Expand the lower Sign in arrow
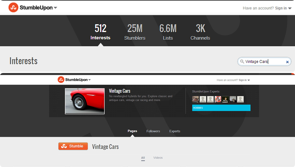This screenshot has height=167, width=295. [249, 80]
